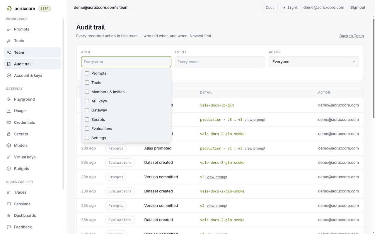This screenshot has height=234, width=375.
Task: Open the 'Every event' filter dropdown
Action: pyautogui.click(x=220, y=62)
